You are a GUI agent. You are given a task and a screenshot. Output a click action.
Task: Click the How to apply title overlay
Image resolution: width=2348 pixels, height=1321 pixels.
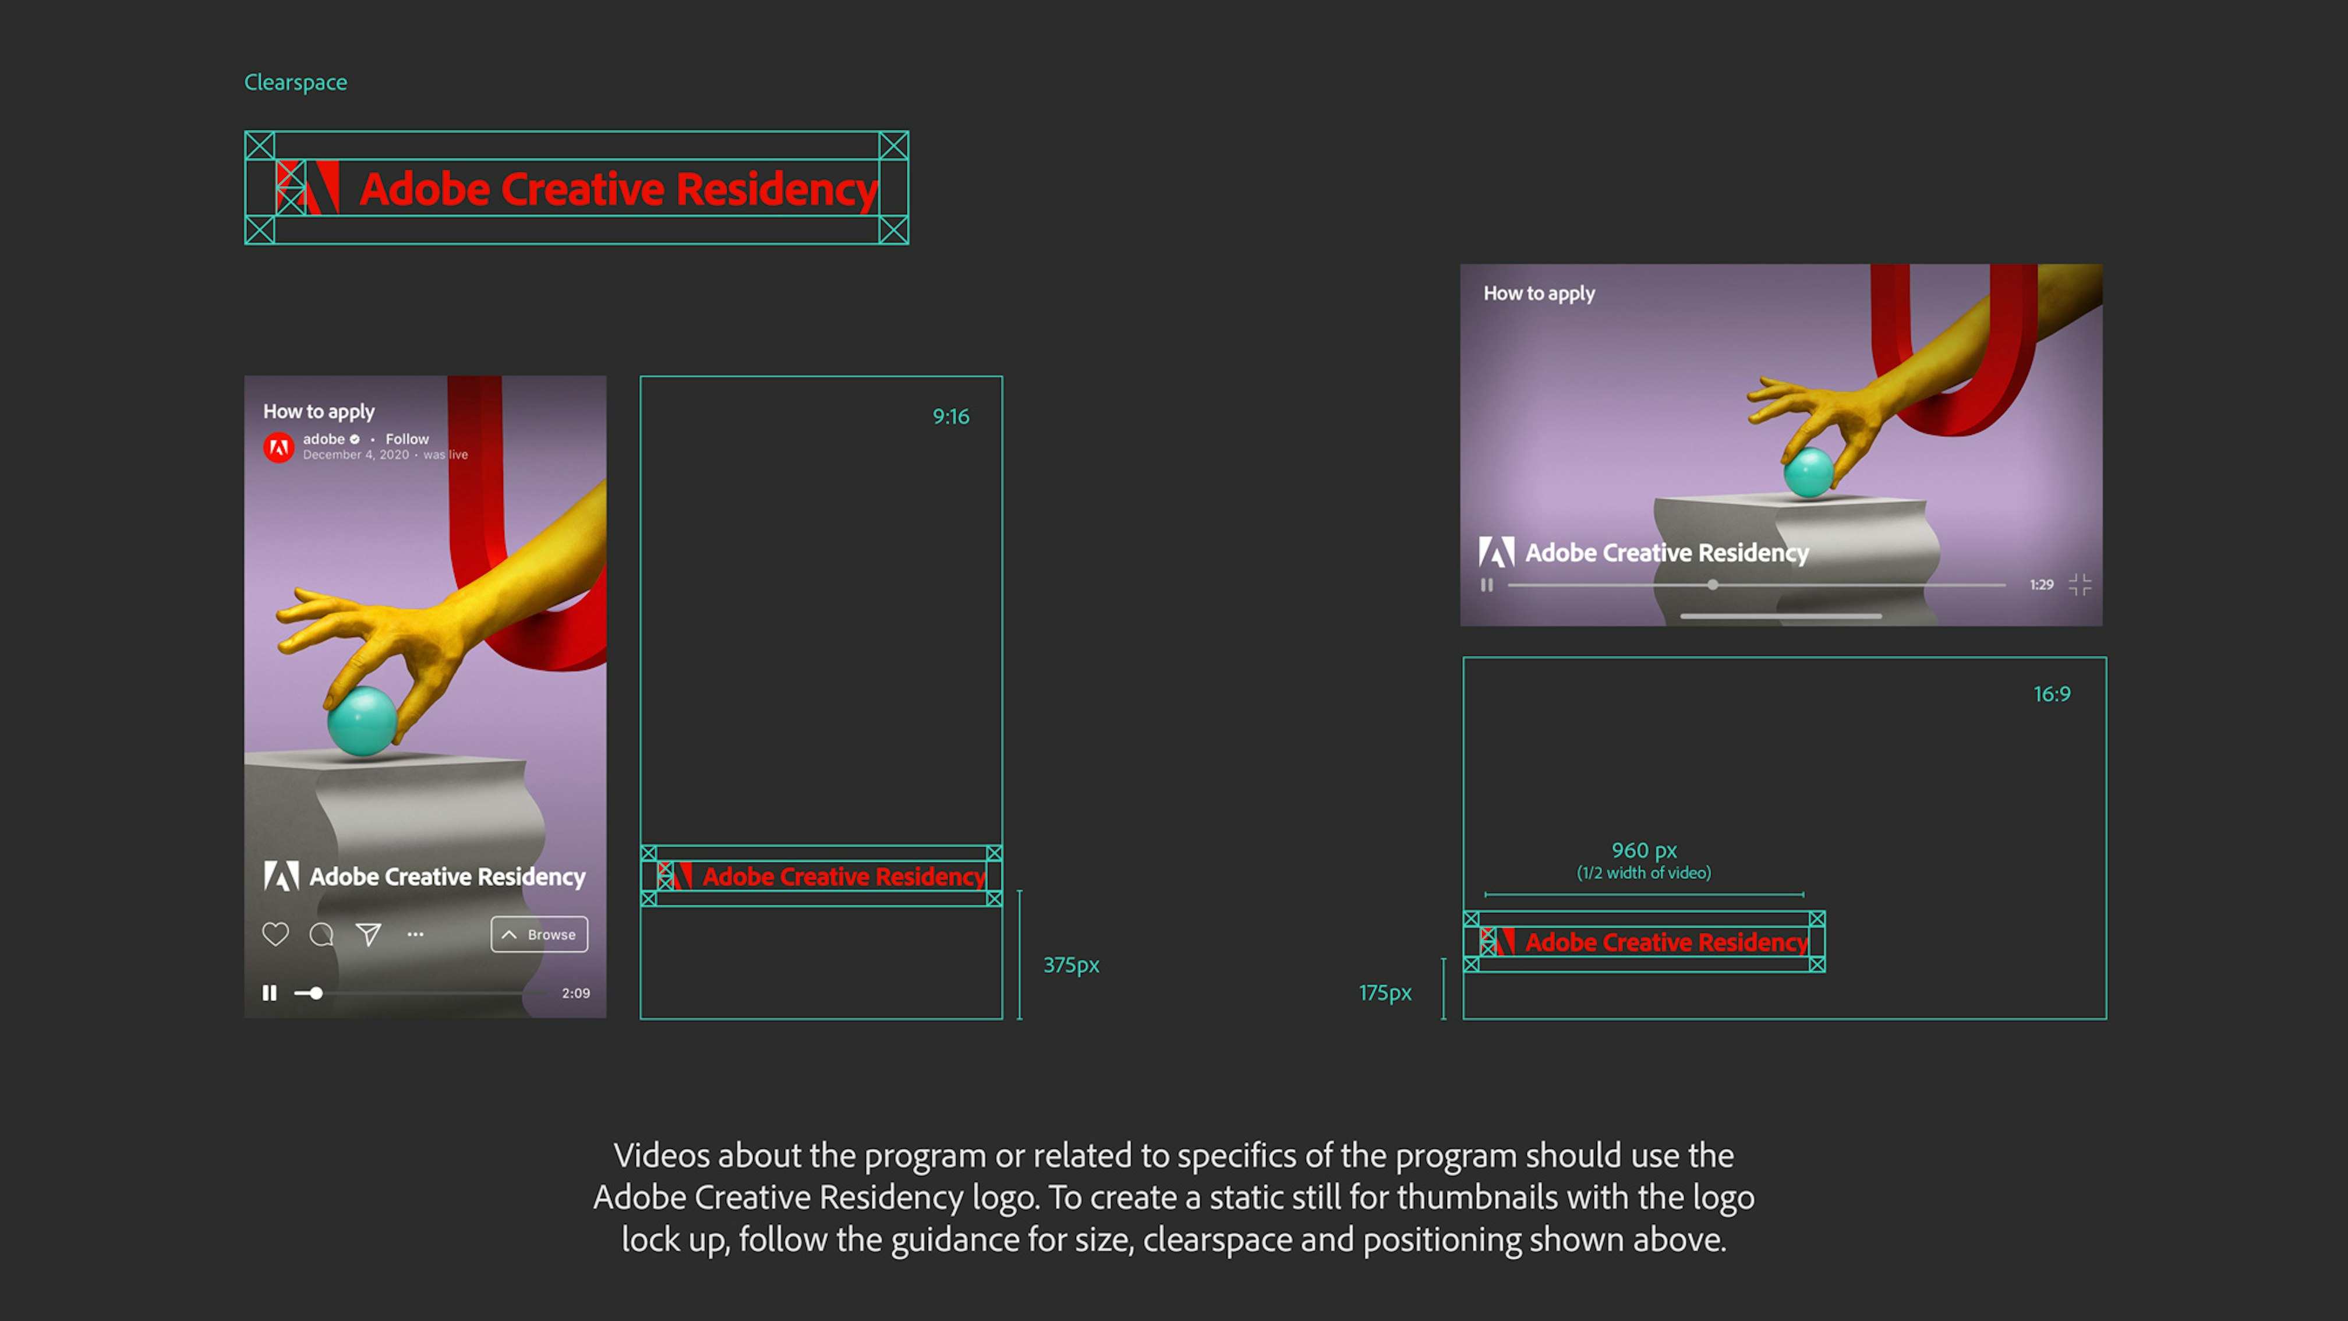(319, 411)
